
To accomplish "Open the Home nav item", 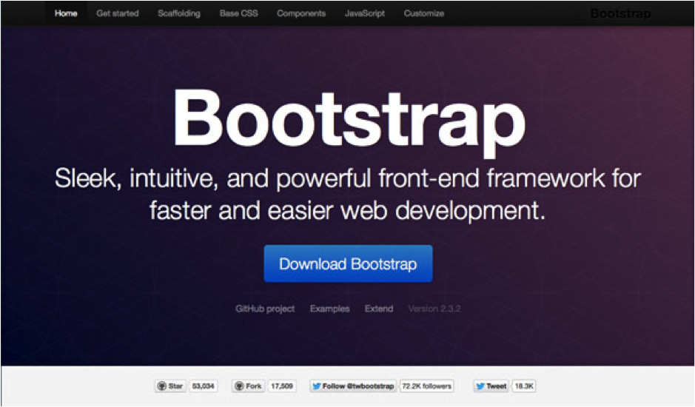I will pyautogui.click(x=66, y=13).
